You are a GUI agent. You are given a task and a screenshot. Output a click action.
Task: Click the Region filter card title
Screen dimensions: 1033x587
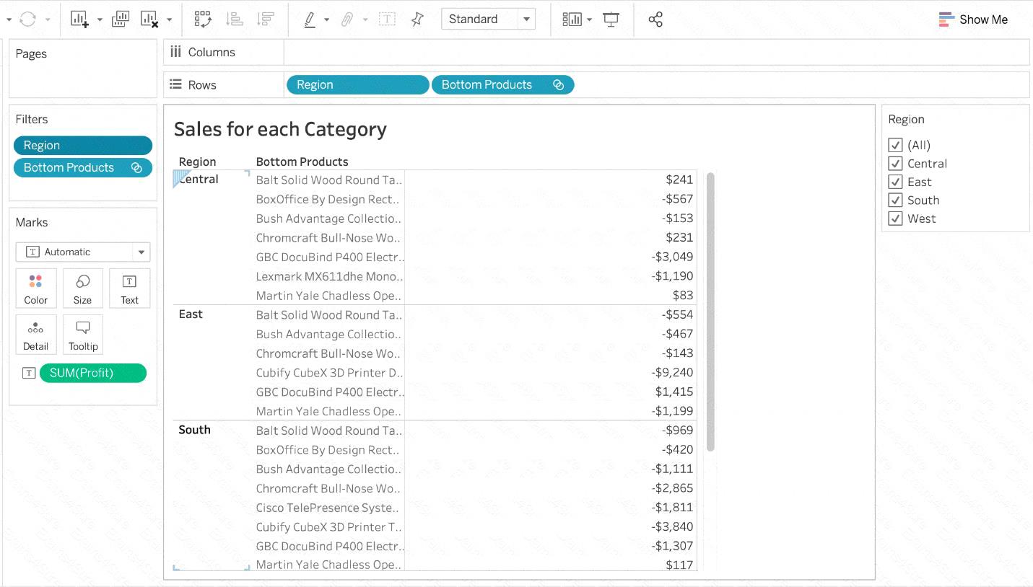tap(906, 119)
